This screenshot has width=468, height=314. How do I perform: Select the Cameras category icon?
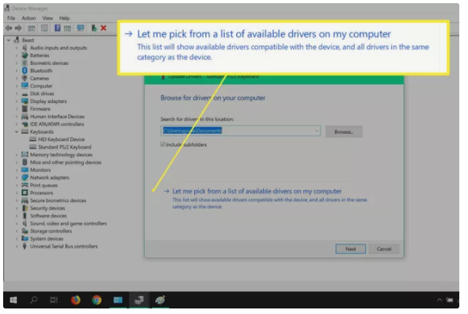tap(25, 78)
